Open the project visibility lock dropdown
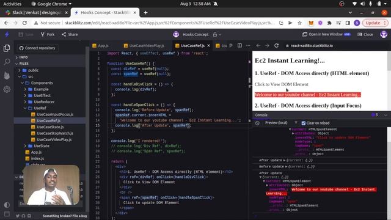391x220 pixels. (x=217, y=34)
